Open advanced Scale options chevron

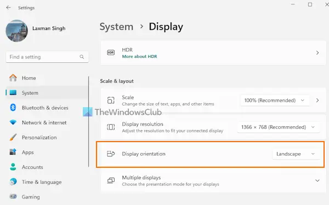click(x=317, y=101)
